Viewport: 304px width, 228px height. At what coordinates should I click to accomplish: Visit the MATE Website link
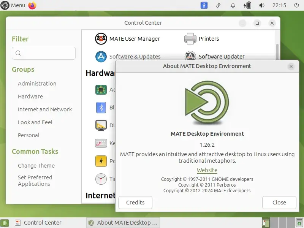[207, 170]
